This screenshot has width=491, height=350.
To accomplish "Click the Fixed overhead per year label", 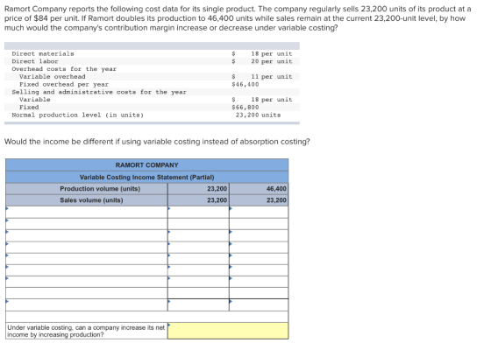I will pyautogui.click(x=64, y=84).
